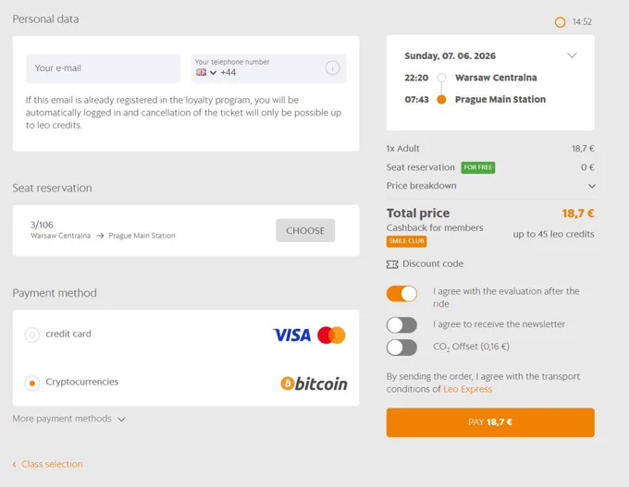Click the telephone number info icon
The height and width of the screenshot is (487, 629).
click(332, 68)
